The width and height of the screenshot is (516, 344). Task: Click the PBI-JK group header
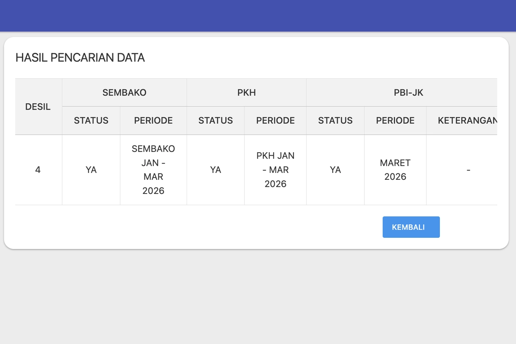pyautogui.click(x=402, y=92)
